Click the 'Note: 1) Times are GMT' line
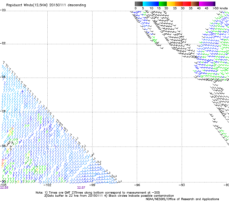 point(97,193)
